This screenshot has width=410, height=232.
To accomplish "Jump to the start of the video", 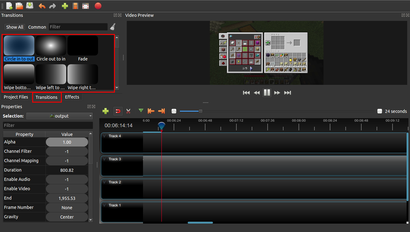I will pyautogui.click(x=246, y=93).
